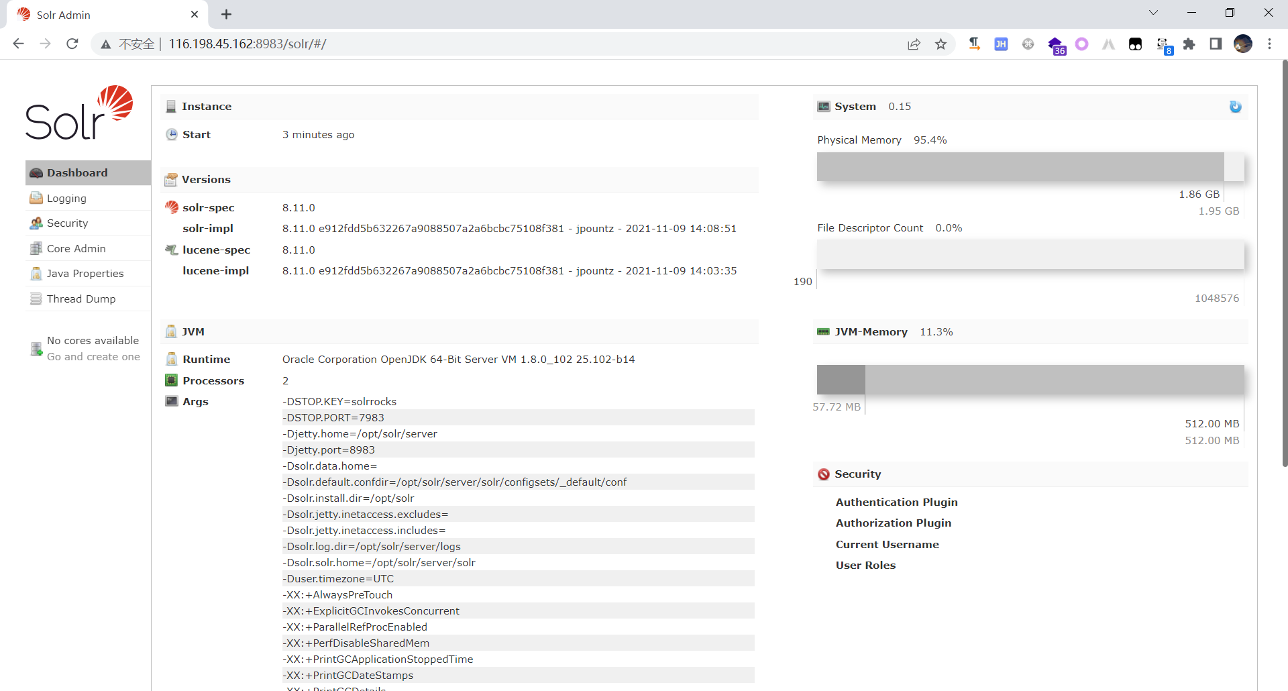Click the No cores available link
Image resolution: width=1288 pixels, height=691 pixels.
93,341
